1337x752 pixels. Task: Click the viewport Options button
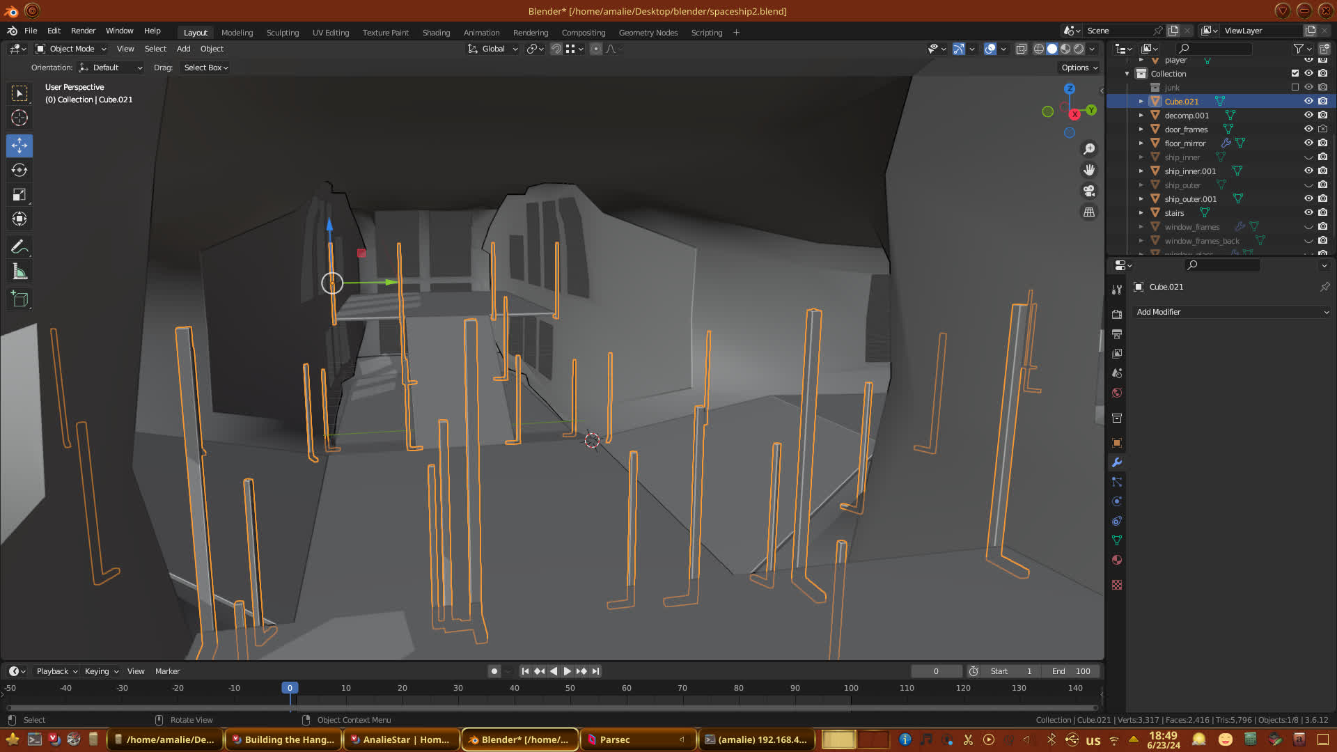(x=1079, y=68)
